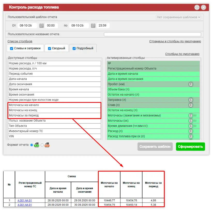Select Норма расхода, л / 100 км column
Image resolution: width=213 pixels, height=211 pixels.
pyautogui.click(x=55, y=63)
